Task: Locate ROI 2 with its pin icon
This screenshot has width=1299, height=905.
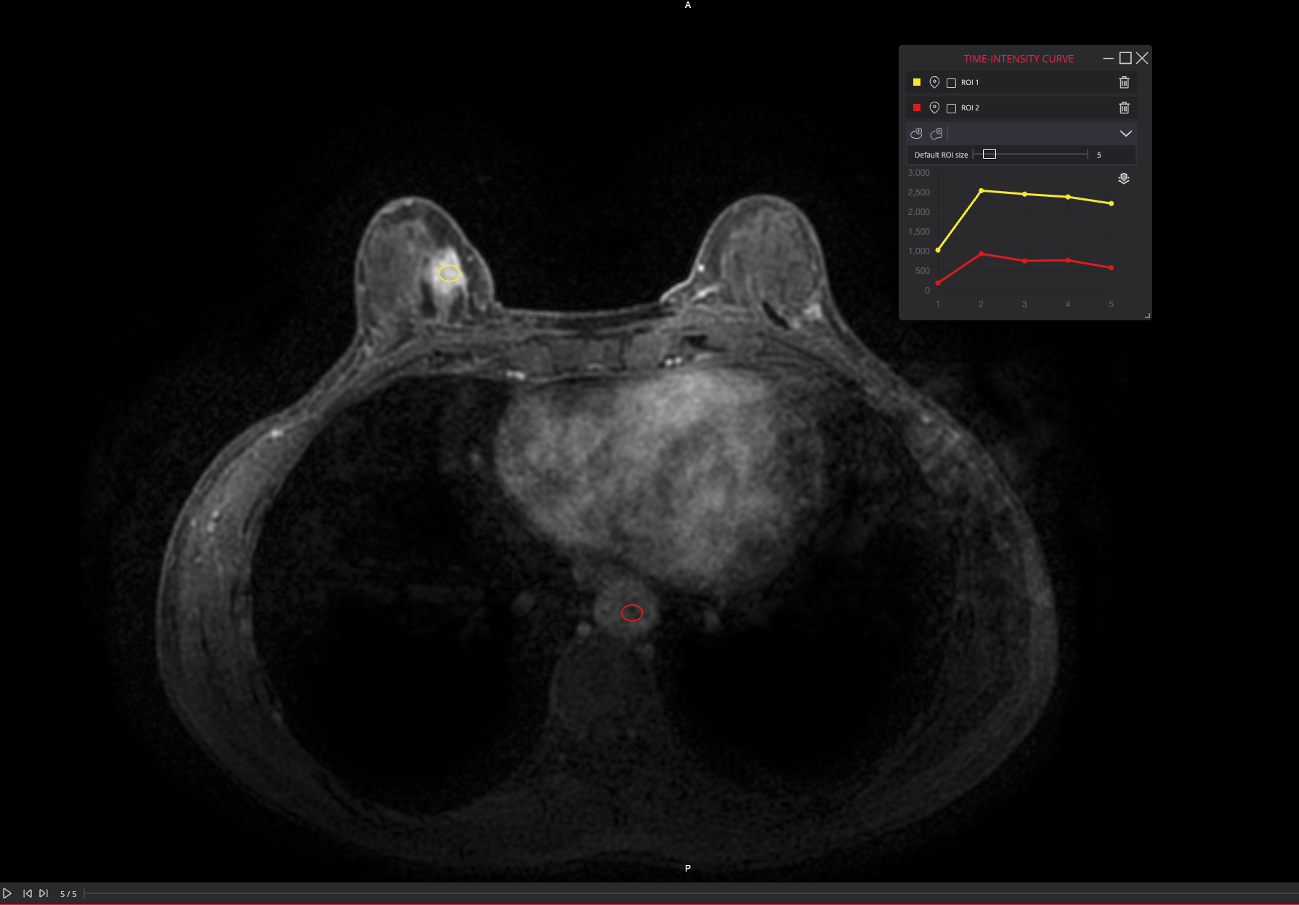Action: [934, 108]
